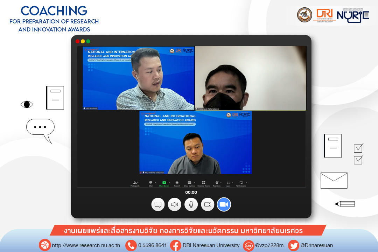Click the Thai text on red banner
This screenshot has width=378, height=252.
click(183, 231)
